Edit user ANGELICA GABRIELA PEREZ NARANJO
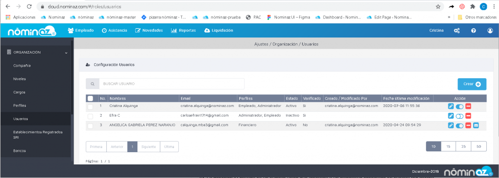The image size is (499, 178). coord(451,125)
